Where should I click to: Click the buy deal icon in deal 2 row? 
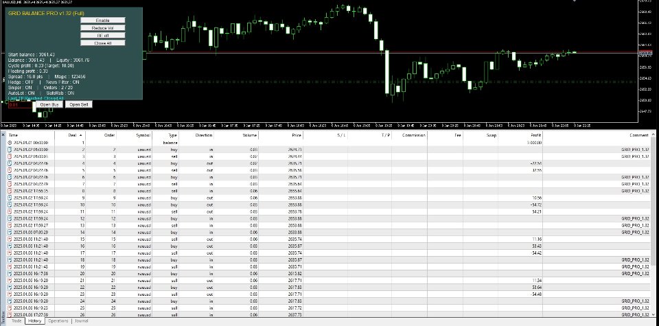coord(10,150)
